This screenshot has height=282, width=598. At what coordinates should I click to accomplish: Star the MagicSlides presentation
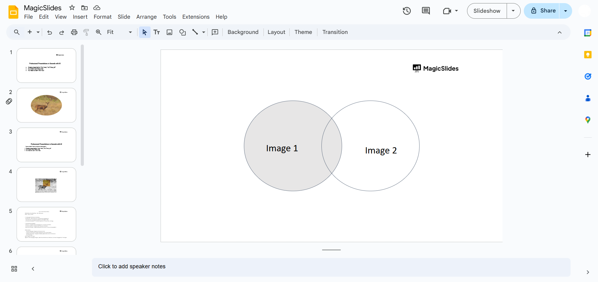coord(72,8)
